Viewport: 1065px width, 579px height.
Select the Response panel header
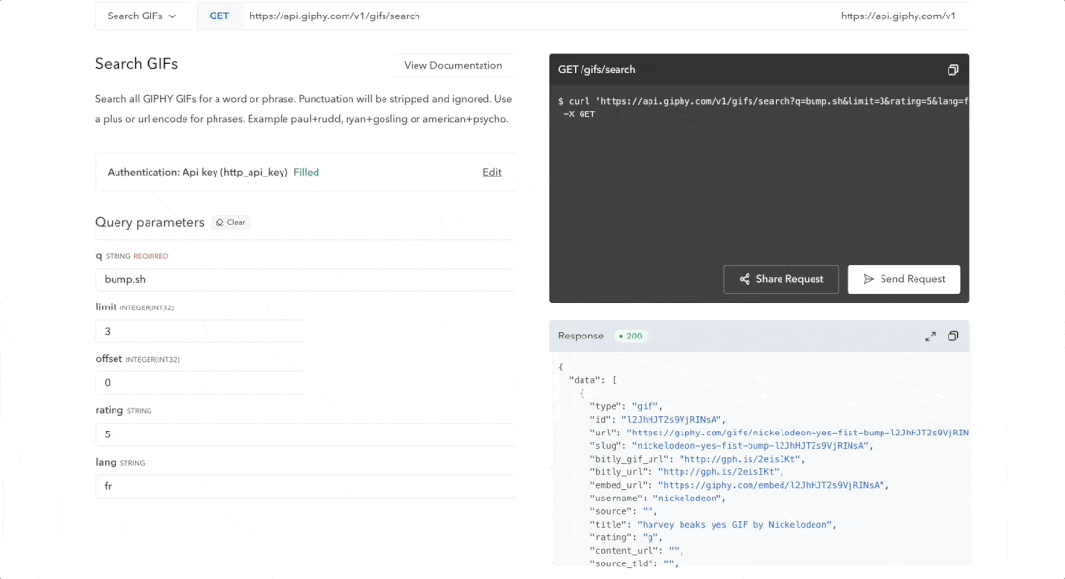point(581,336)
